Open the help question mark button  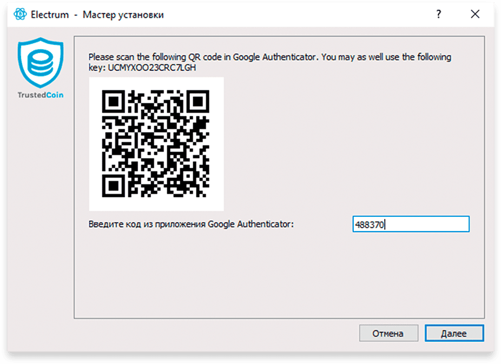pyautogui.click(x=438, y=14)
